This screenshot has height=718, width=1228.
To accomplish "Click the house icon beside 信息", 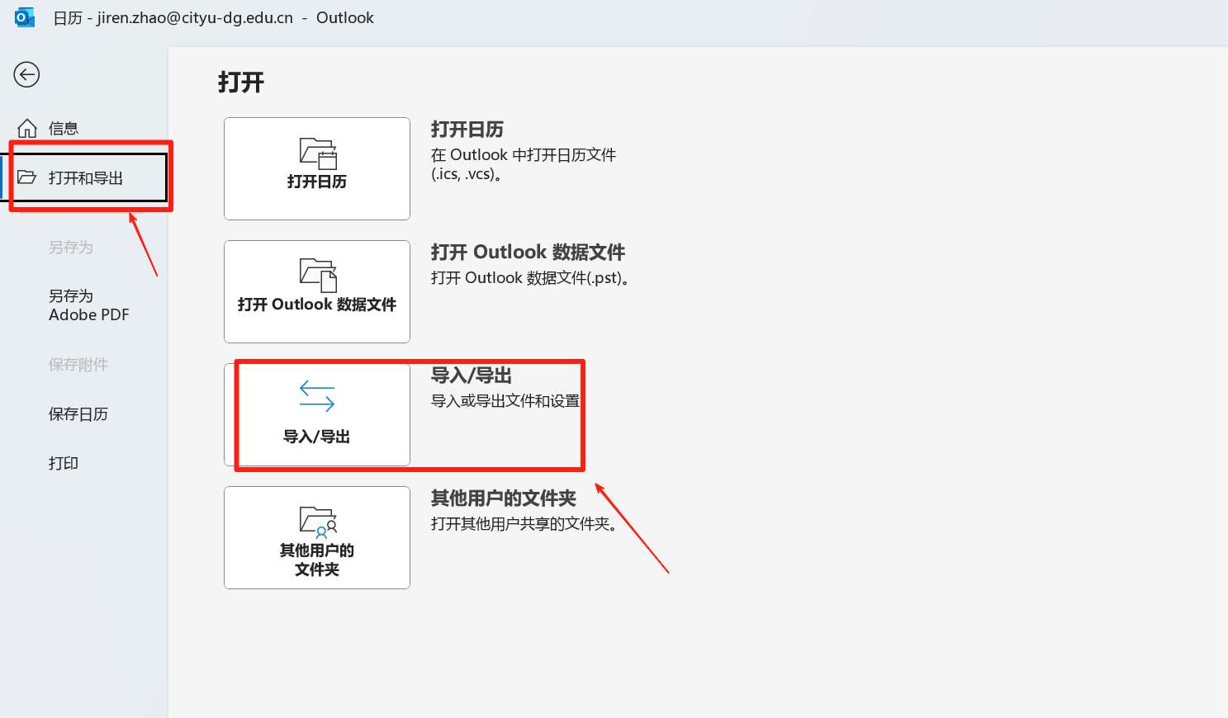I will point(27,128).
